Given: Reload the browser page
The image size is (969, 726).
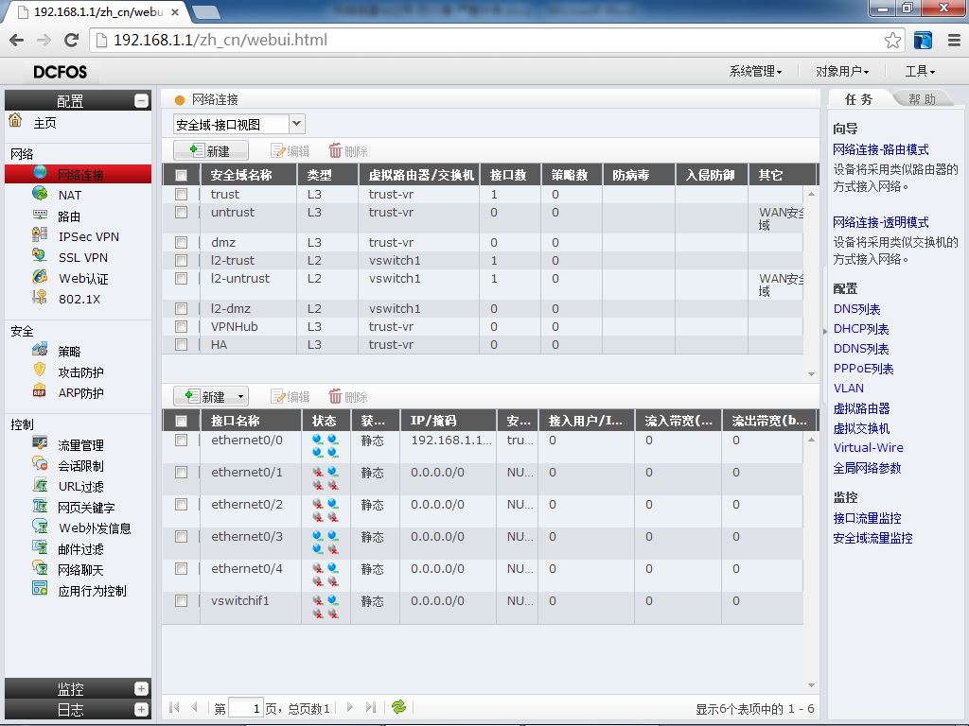Looking at the screenshot, I should pyautogui.click(x=72, y=40).
